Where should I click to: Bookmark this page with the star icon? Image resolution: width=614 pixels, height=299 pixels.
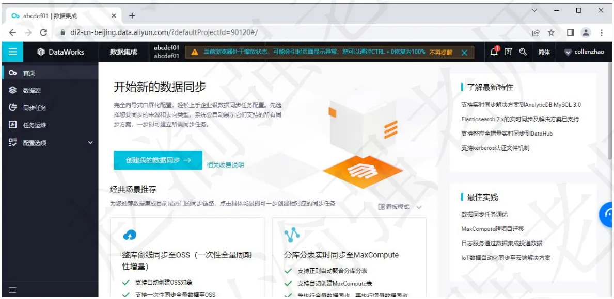(552, 33)
